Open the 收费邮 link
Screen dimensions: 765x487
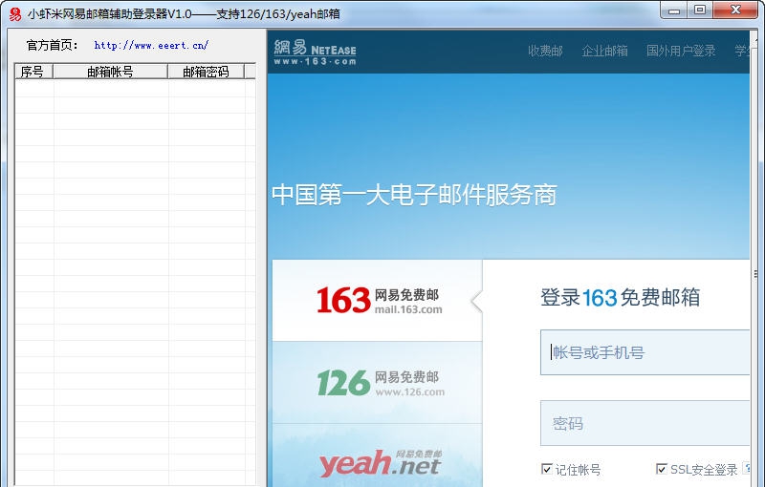click(545, 51)
